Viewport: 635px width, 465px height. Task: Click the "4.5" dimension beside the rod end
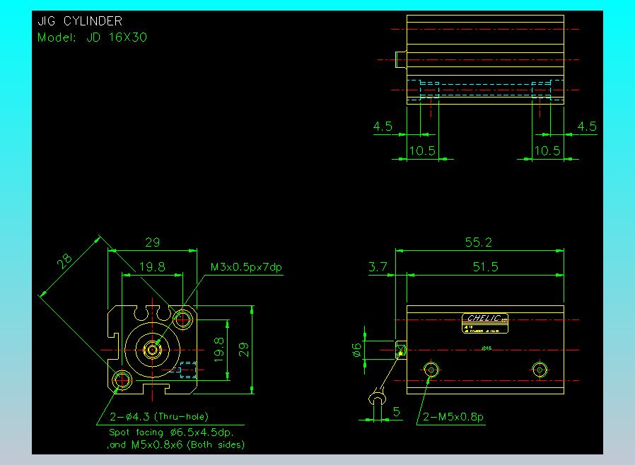click(x=383, y=126)
